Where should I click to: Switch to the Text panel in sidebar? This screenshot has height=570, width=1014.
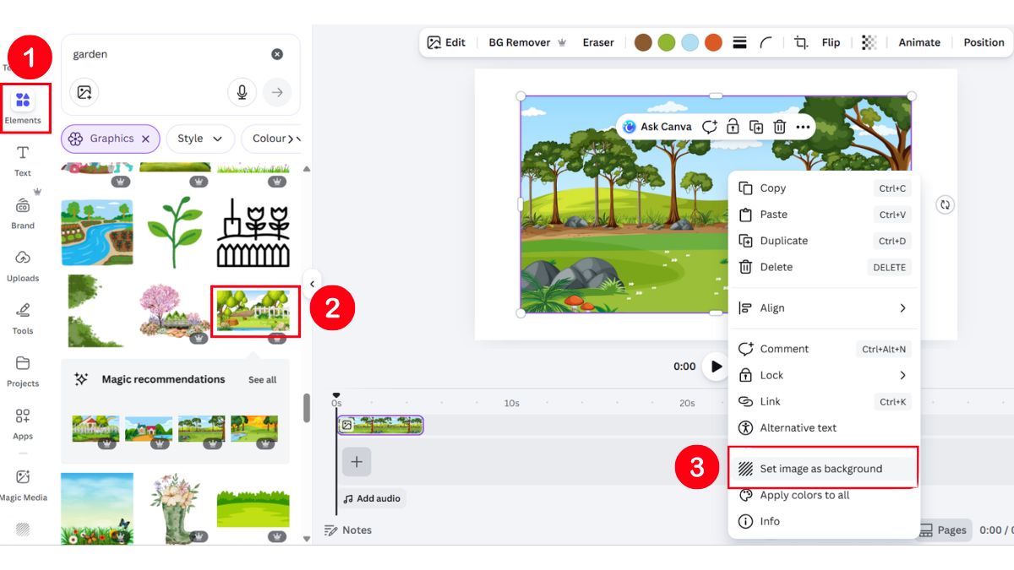pos(23,161)
